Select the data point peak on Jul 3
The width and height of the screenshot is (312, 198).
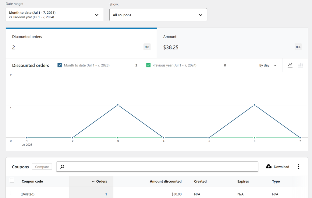point(118,105)
